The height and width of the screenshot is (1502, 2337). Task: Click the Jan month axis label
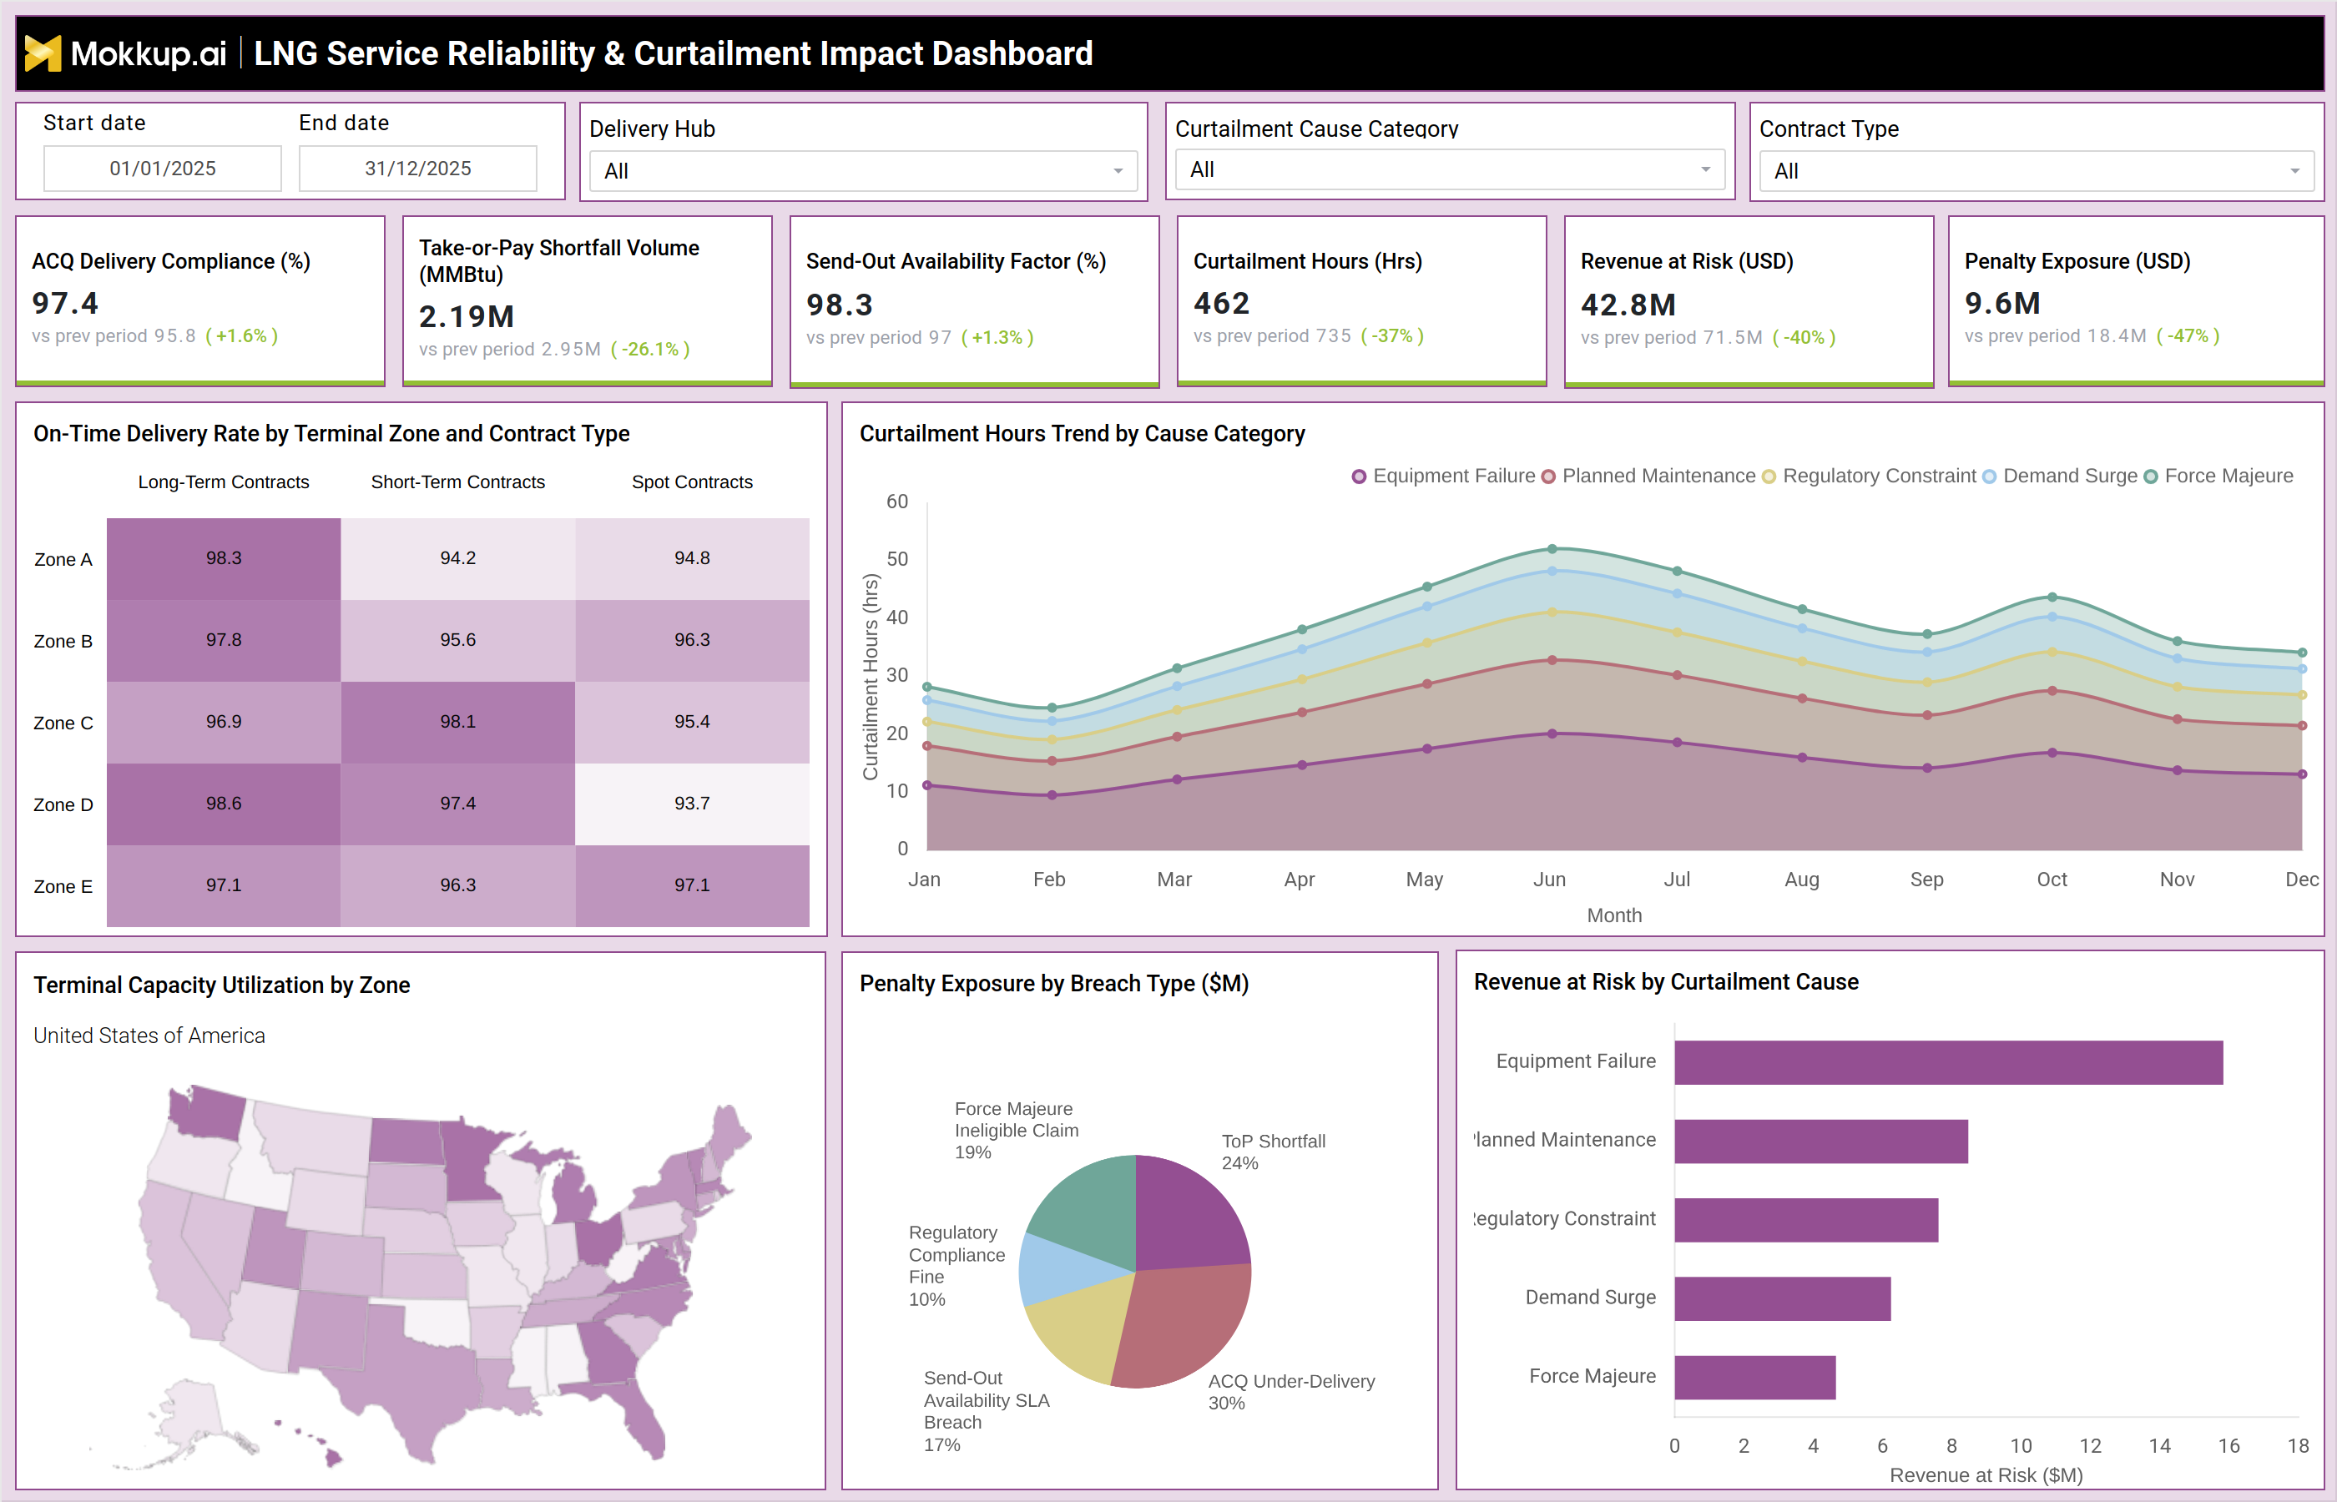pos(924,879)
